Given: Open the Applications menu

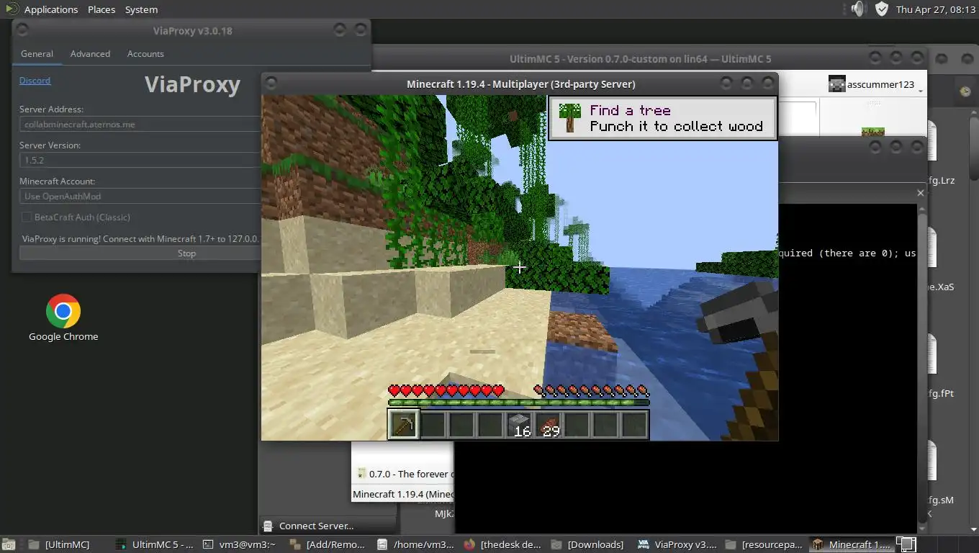Looking at the screenshot, I should coord(50,9).
